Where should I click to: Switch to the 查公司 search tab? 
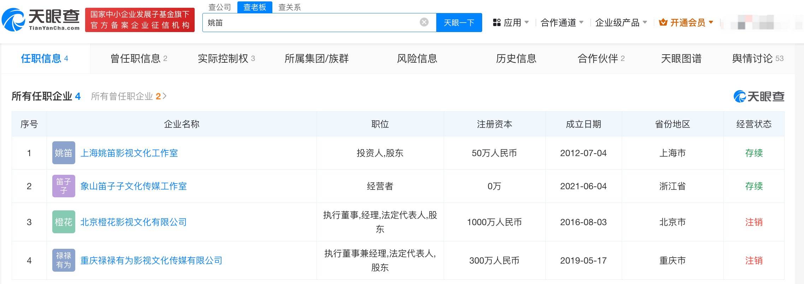tap(219, 7)
